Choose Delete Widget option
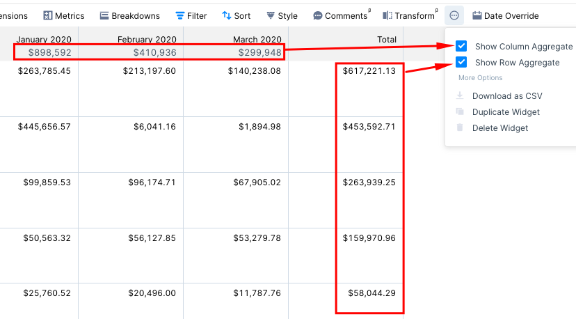This screenshot has height=319, width=576. (500, 128)
